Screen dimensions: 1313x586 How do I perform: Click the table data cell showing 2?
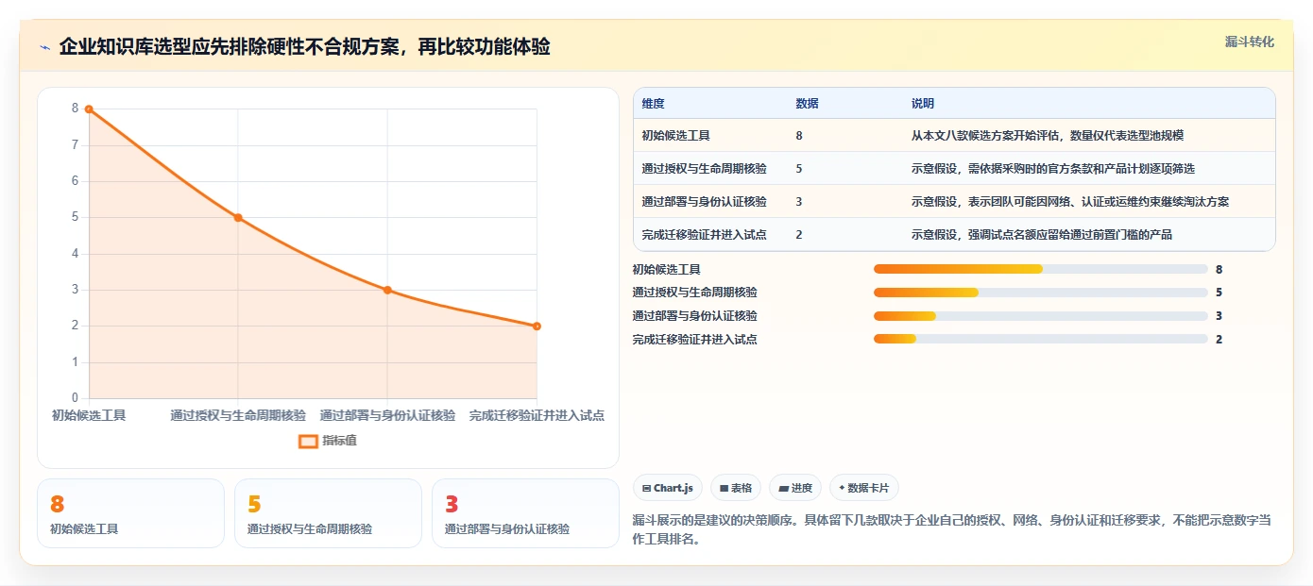pos(799,235)
